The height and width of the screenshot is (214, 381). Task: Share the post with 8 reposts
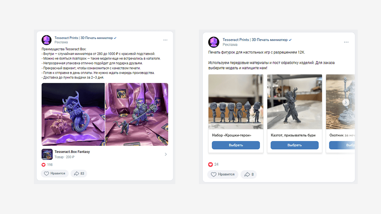[249, 175]
